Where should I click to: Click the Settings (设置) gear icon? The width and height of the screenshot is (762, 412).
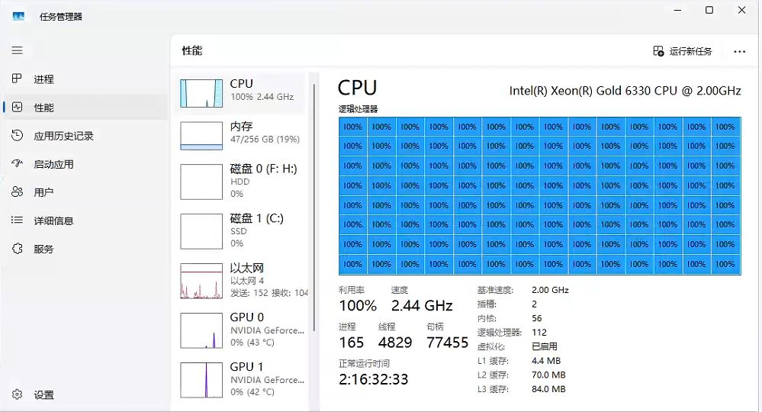click(x=17, y=394)
